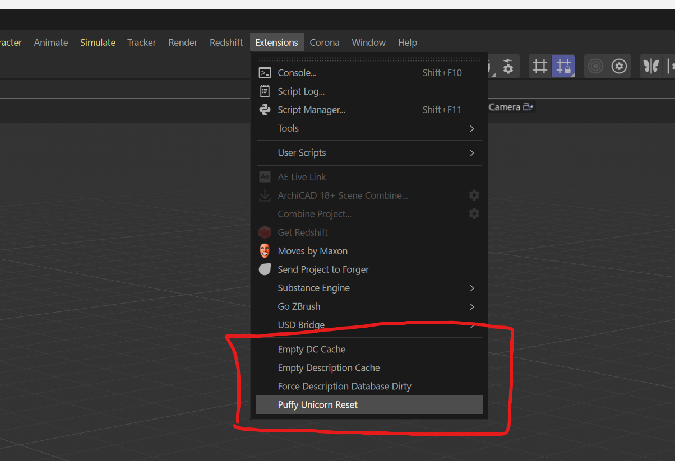Click the Script Log document icon
The height and width of the screenshot is (461, 675).
coord(265,91)
